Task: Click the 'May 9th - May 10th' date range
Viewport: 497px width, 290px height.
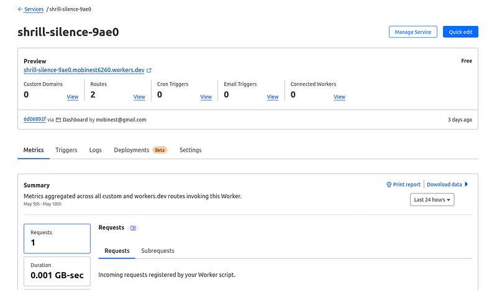Action: click(42, 204)
